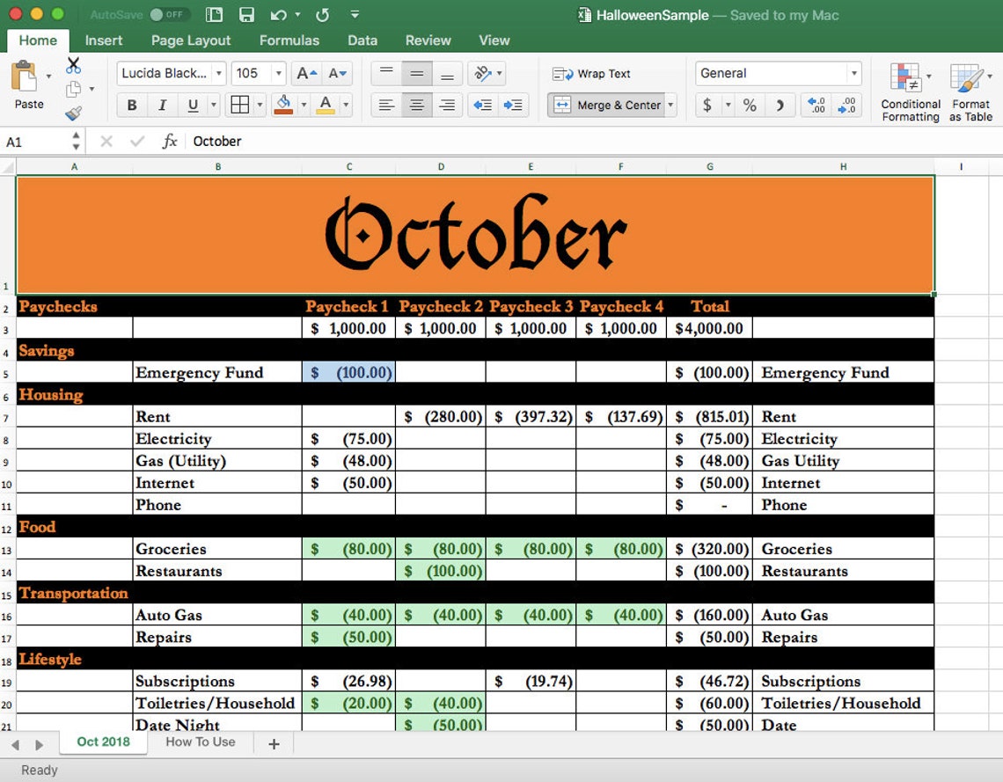Add a new worksheet with the plus button

[273, 743]
